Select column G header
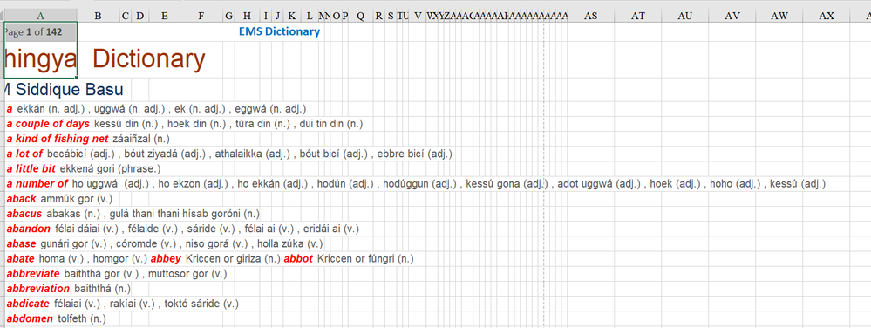 pos(228,16)
